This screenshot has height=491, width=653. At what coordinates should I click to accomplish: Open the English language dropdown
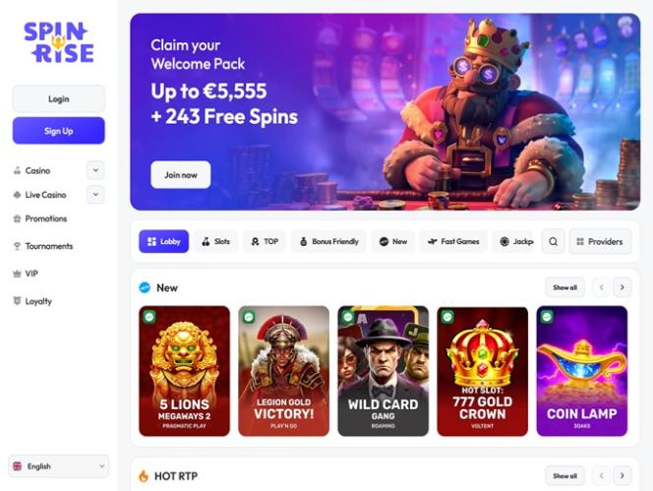pyautogui.click(x=59, y=466)
